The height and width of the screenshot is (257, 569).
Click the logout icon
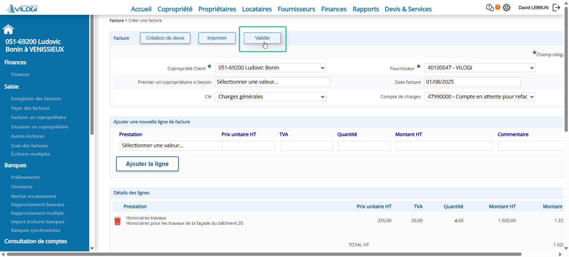[556, 8]
